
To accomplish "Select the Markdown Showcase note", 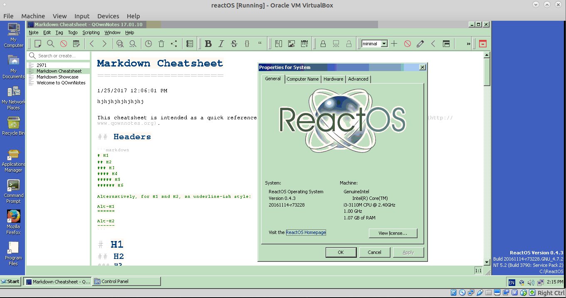I will tap(59, 77).
